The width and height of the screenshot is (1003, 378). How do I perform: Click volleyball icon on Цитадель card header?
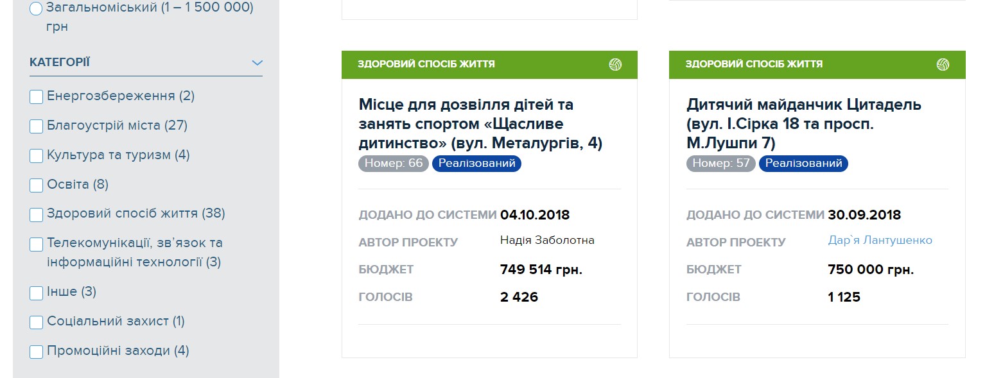tap(943, 64)
